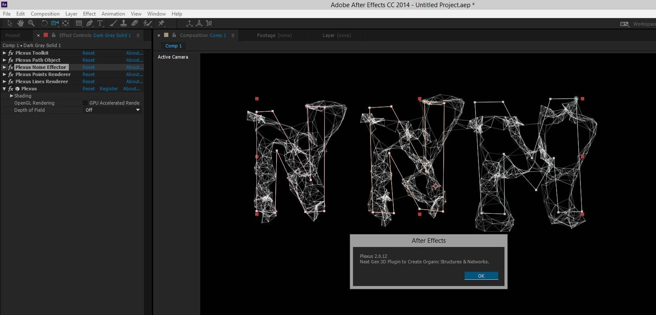The height and width of the screenshot is (315, 656).
Task: Open the Effect menu
Action: coord(89,14)
